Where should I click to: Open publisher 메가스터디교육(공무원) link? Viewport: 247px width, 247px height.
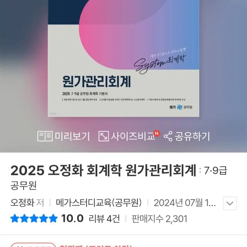click(x=99, y=203)
